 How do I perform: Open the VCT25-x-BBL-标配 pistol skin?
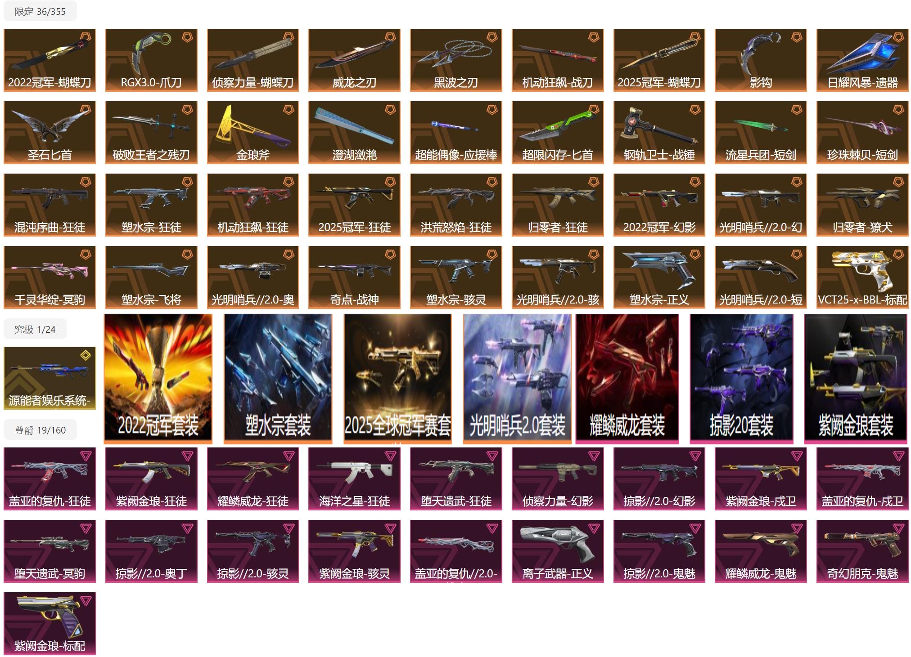[862, 277]
